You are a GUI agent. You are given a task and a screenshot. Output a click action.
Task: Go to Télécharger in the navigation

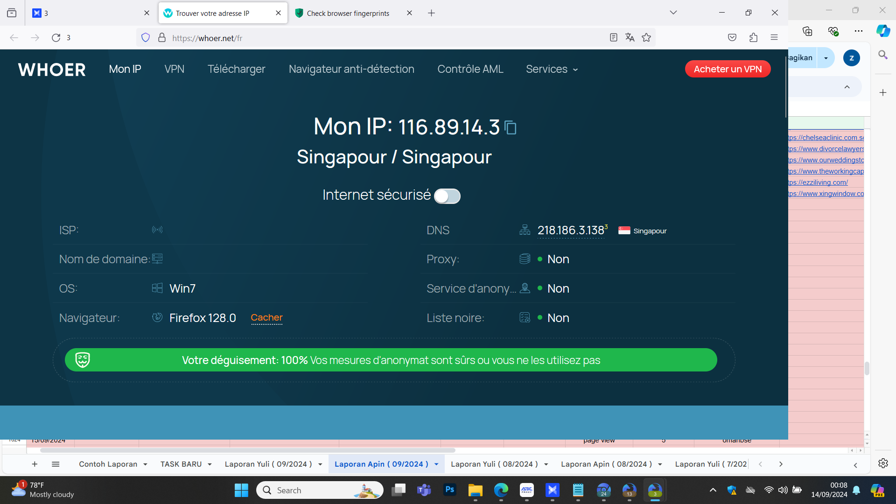237,69
